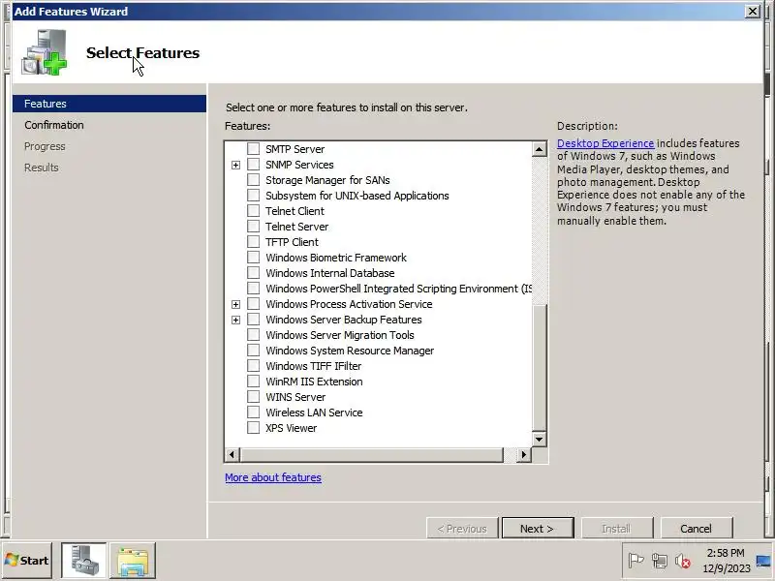
Task: Open Windows Explorer from the taskbar
Action: (133, 561)
